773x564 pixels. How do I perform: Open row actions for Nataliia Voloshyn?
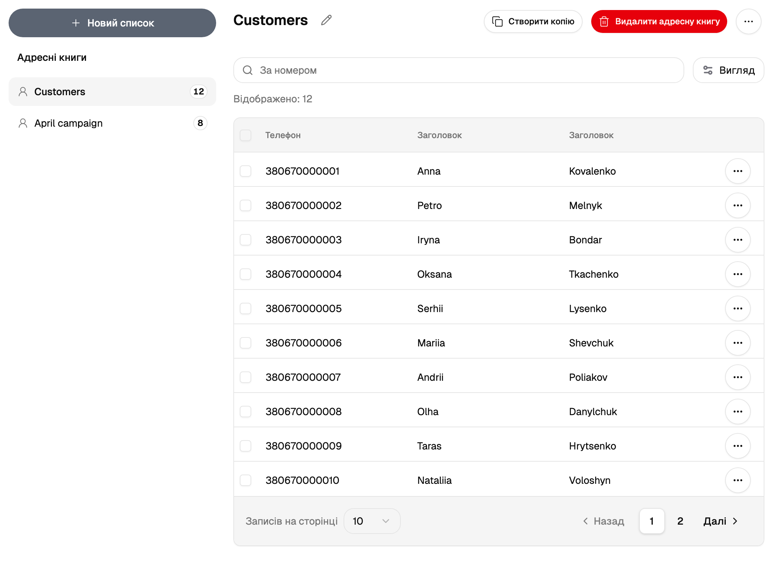point(738,480)
